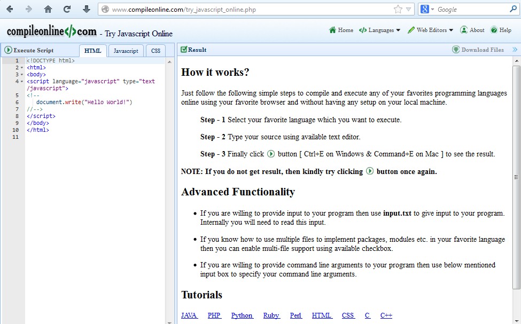This screenshot has width=521, height=324.
Task: Go to browser home page icon
Action: (48, 9)
